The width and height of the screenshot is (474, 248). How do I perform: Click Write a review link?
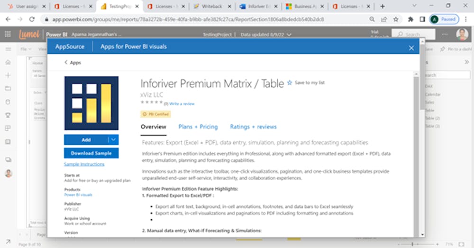coord(182,103)
